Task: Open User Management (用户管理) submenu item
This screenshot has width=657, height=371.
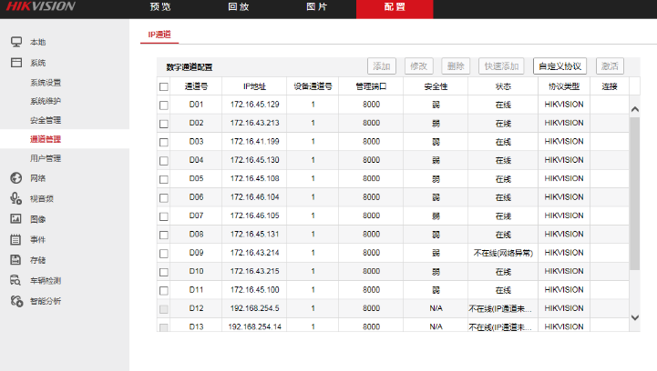Action: coord(46,158)
